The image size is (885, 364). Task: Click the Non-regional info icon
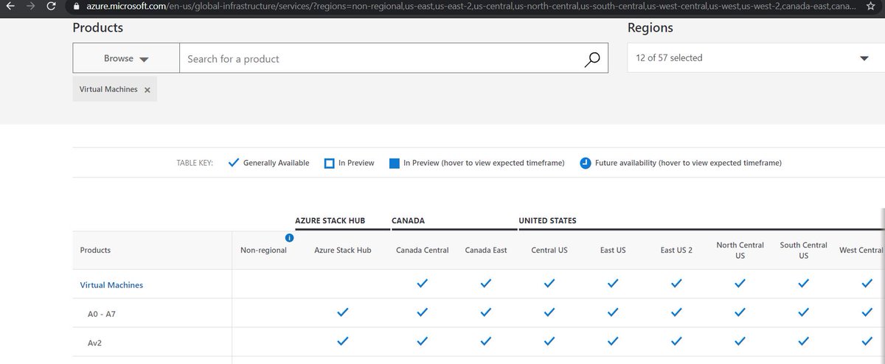tap(289, 238)
